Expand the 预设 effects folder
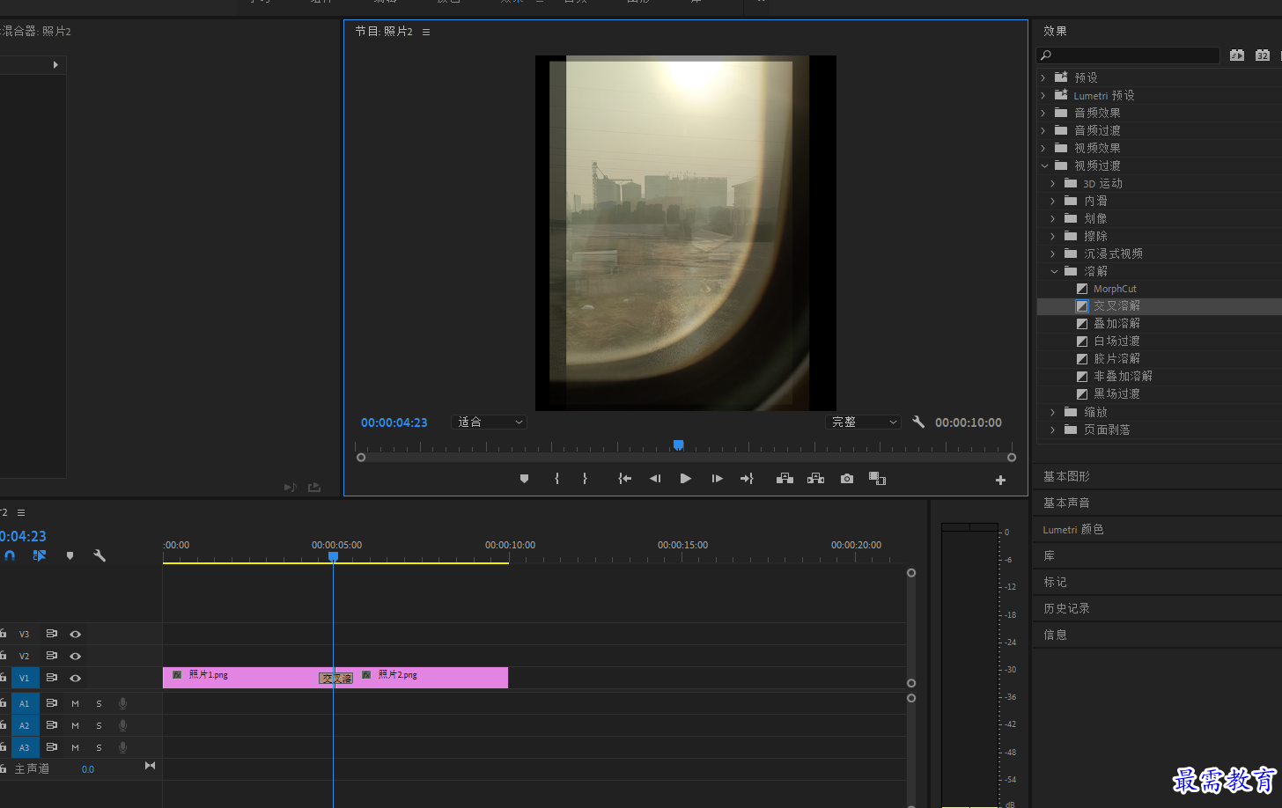1282x808 pixels. (x=1043, y=77)
